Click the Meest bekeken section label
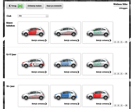Viewport: 135px width, 109px height. coord(11,24)
